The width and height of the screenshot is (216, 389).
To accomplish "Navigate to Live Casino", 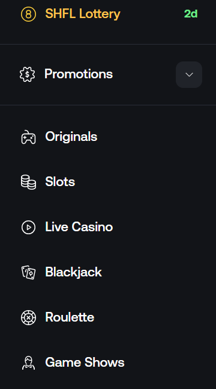I will 108,227.
